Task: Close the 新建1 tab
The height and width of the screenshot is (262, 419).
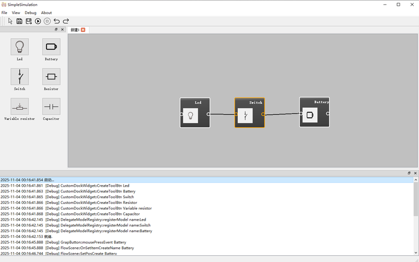Action: pos(83,30)
